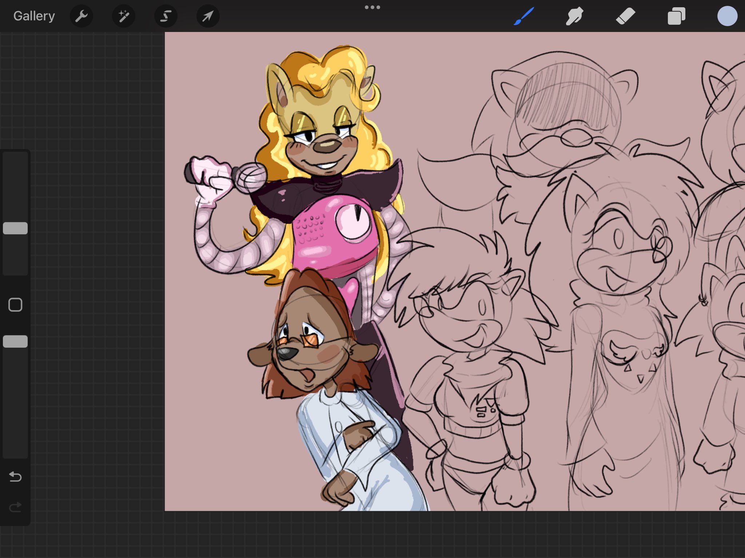
Task: Select the Smudge tool
Action: point(575,16)
